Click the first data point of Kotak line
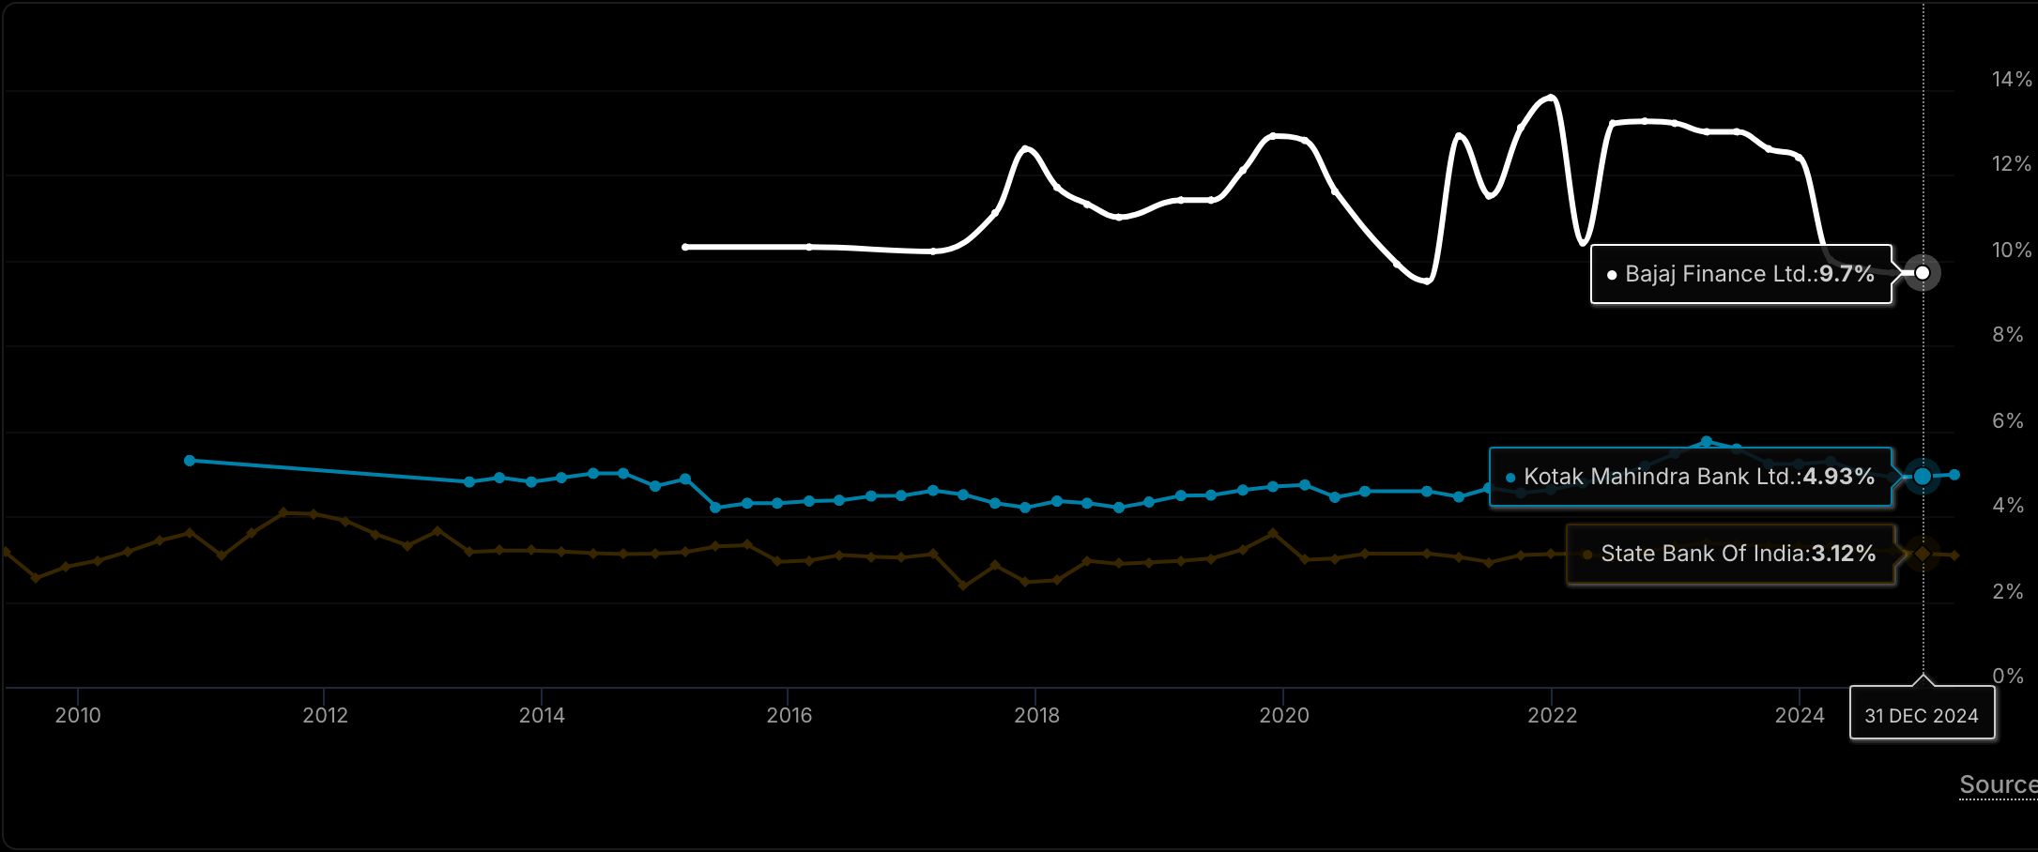Screen dimensions: 2038x852 pyautogui.click(x=190, y=461)
